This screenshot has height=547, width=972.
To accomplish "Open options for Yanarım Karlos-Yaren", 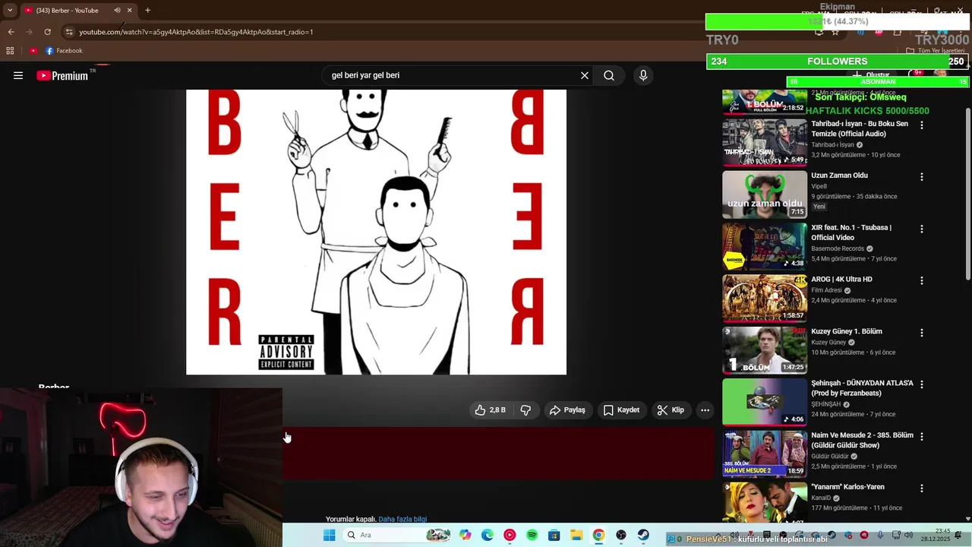I will coord(922,489).
